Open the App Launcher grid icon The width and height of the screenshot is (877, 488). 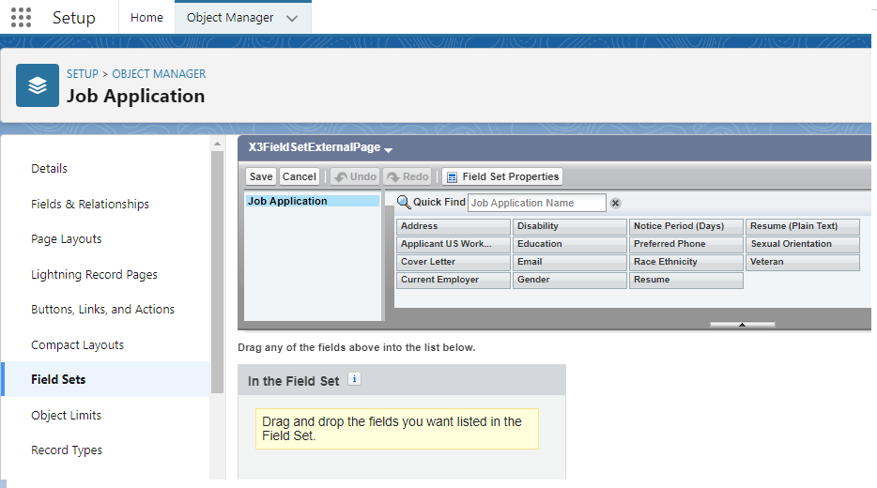click(21, 17)
